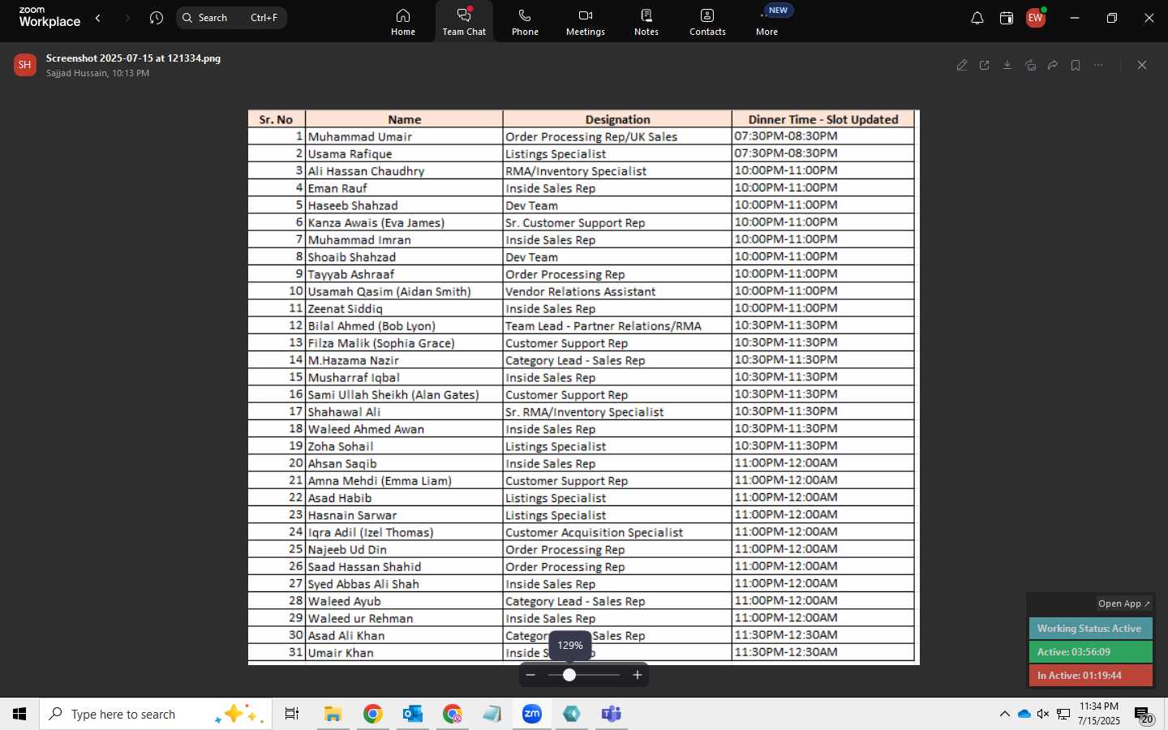Close the image preview viewer
The width and height of the screenshot is (1168, 730).
point(1142,66)
